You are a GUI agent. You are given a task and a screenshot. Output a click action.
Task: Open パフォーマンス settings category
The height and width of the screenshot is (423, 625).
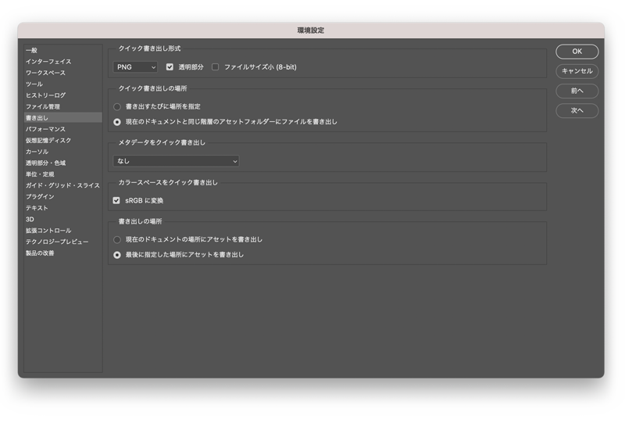pos(45,129)
